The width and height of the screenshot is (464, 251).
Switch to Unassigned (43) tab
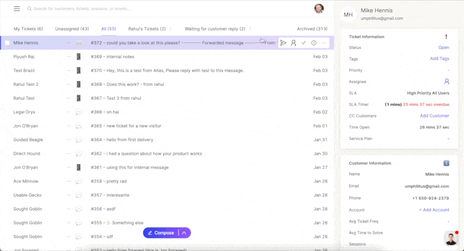tap(72, 28)
